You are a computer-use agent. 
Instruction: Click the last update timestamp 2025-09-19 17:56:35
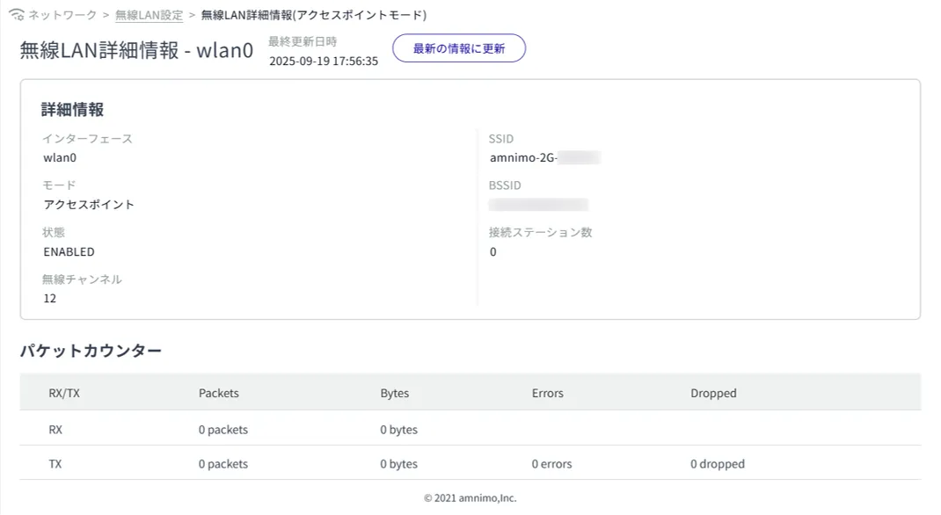coord(323,62)
